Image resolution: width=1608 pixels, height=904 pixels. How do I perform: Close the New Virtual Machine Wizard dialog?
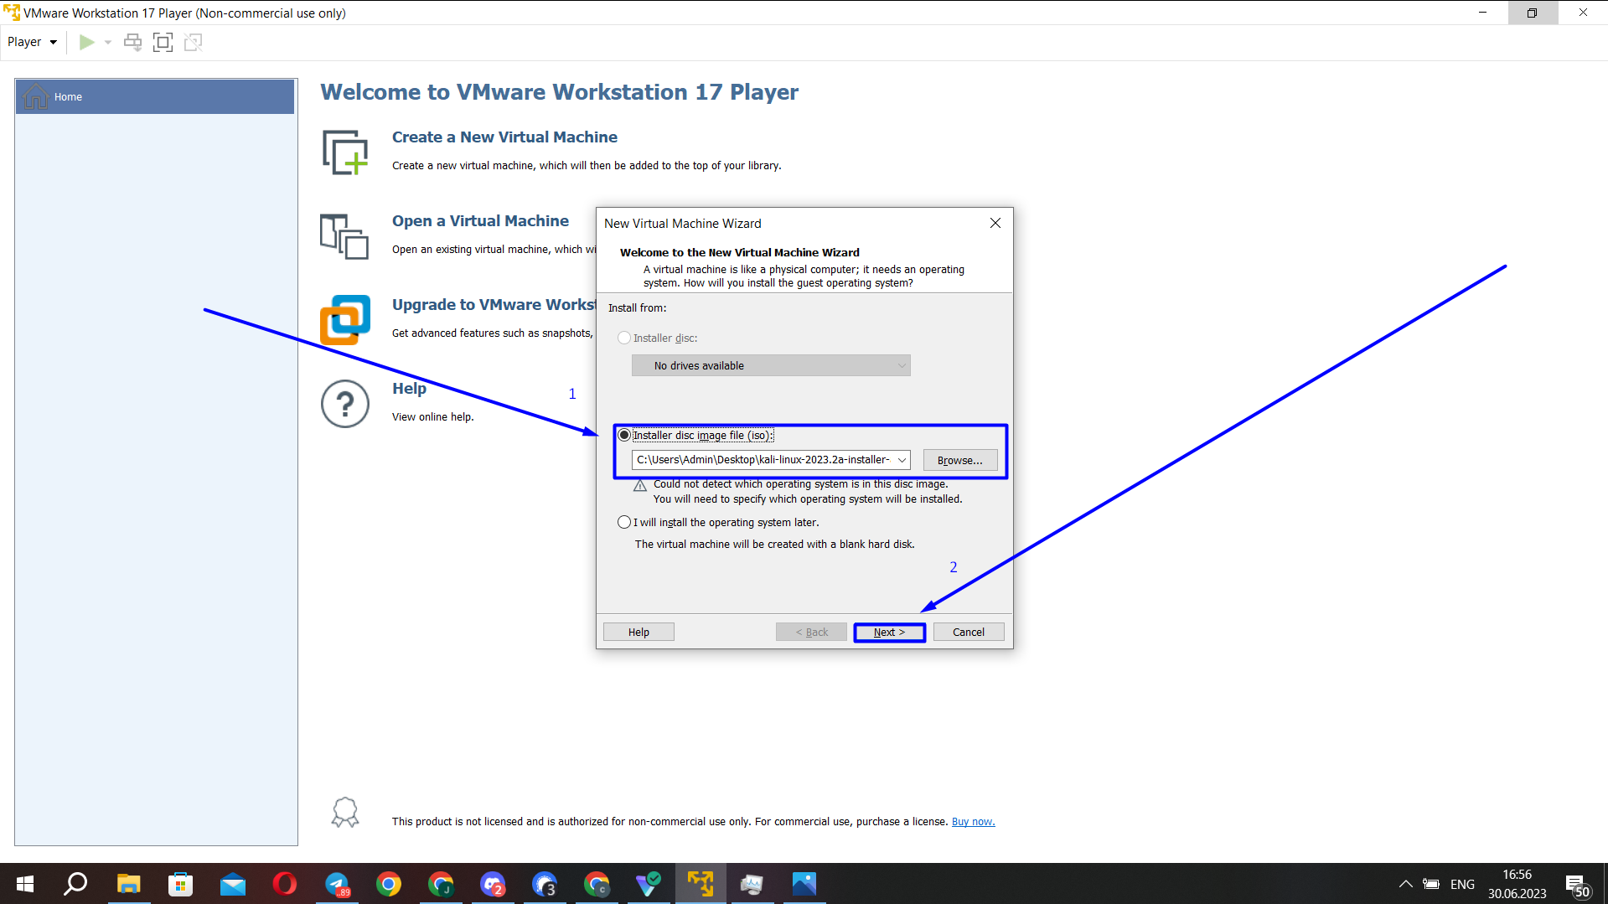pos(995,223)
